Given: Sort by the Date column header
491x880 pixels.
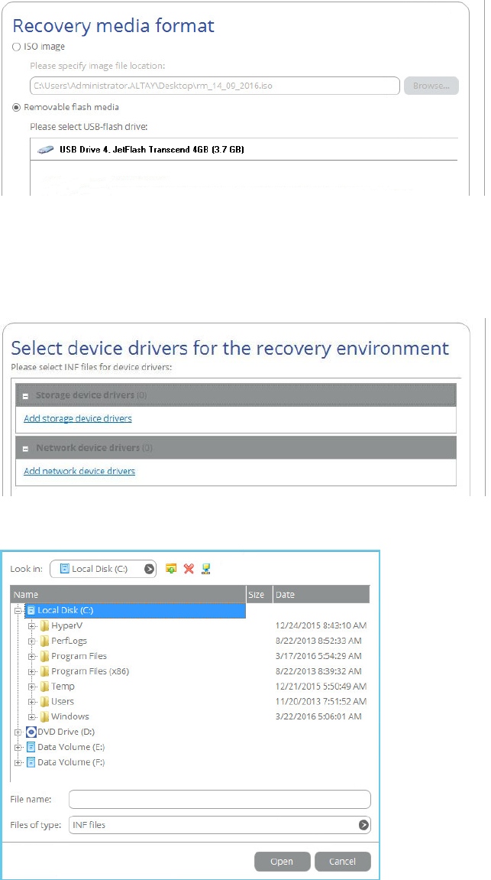Looking at the screenshot, I should pos(321,594).
